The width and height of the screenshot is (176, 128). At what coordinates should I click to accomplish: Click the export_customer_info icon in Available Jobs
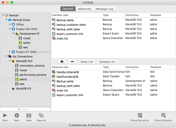click(x=54, y=34)
